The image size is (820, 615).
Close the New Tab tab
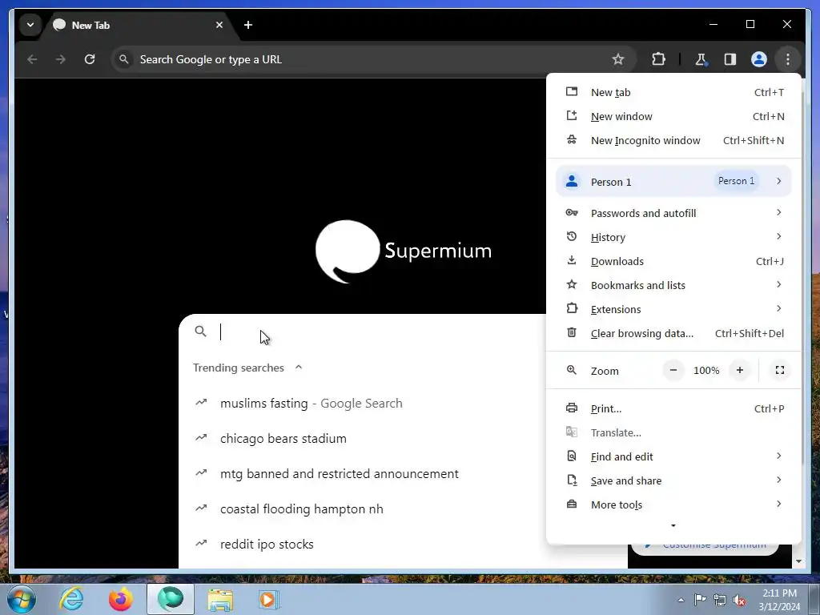point(219,25)
